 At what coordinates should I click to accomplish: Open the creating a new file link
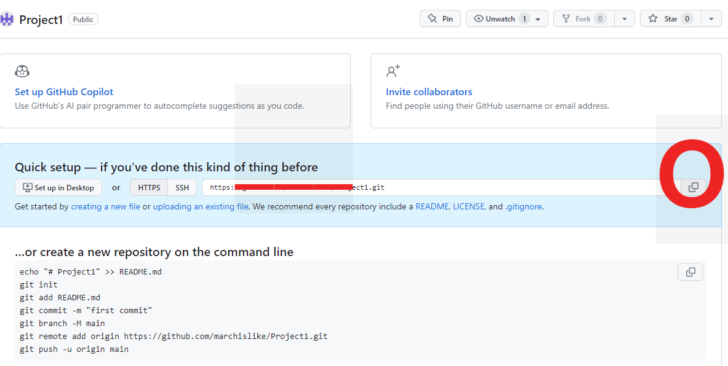(x=105, y=206)
